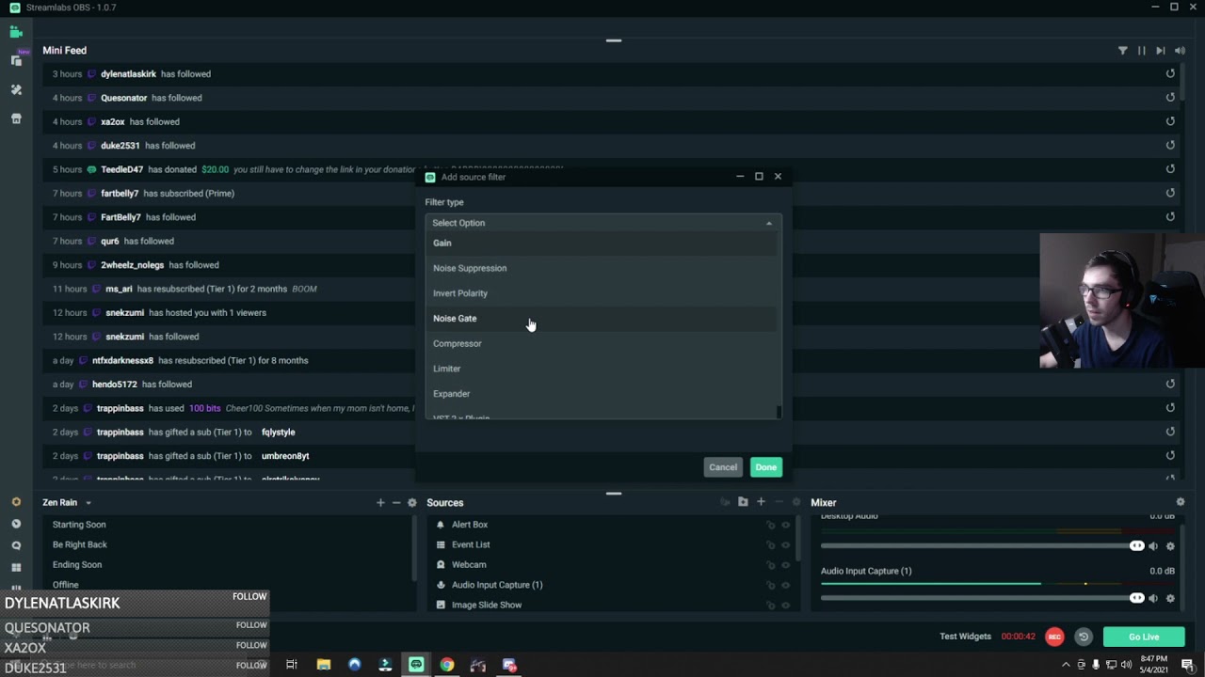Replay alert for fartbelly7 Prime subscription

1170,193
